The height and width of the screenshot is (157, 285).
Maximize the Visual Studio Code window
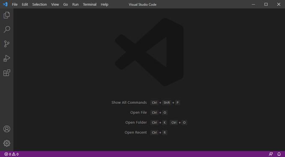coord(266,4)
